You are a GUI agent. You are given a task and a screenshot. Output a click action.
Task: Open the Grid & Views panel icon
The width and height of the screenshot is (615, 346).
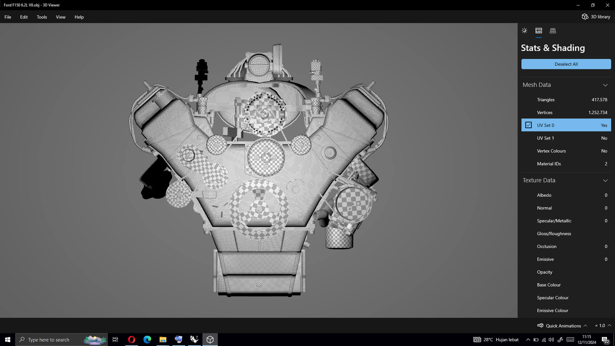553,31
